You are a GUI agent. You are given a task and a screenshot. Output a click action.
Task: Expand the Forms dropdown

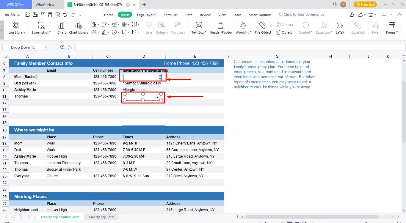tap(396, 32)
